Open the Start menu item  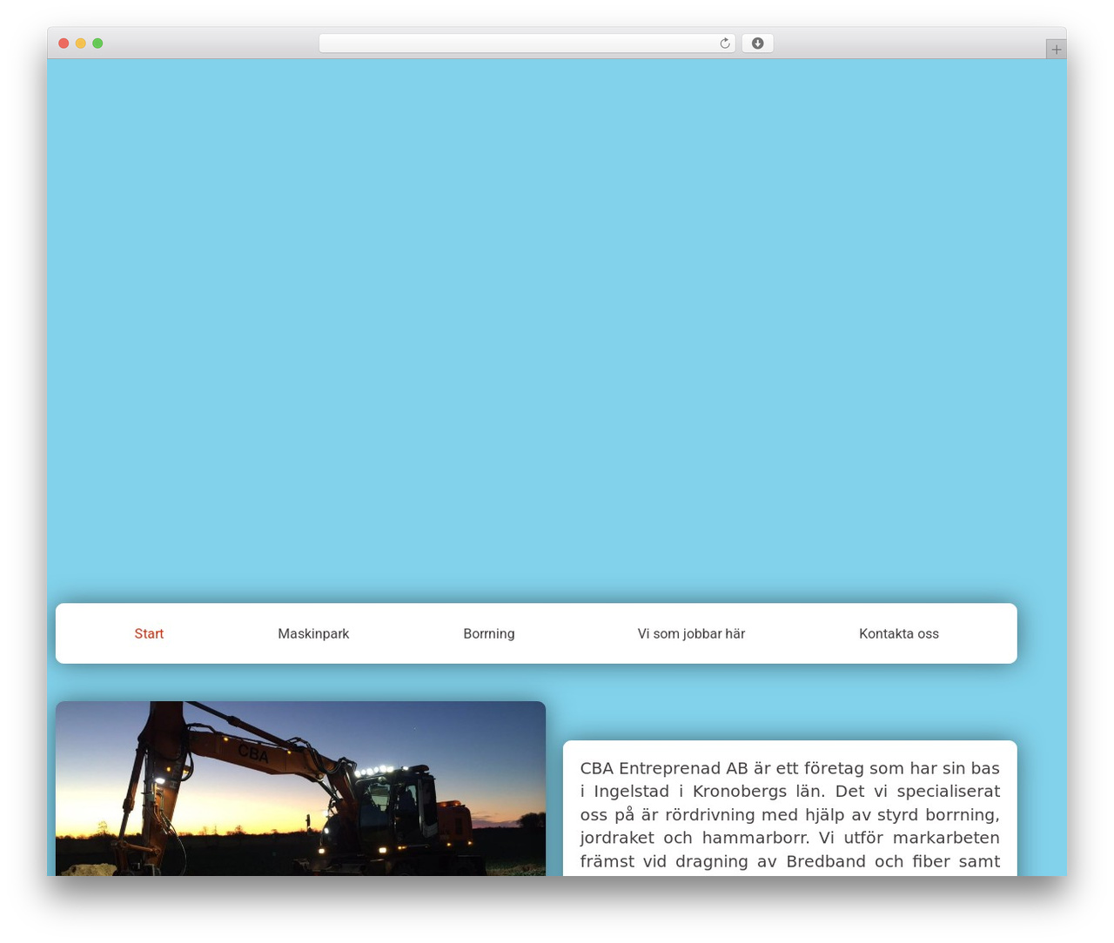click(149, 633)
